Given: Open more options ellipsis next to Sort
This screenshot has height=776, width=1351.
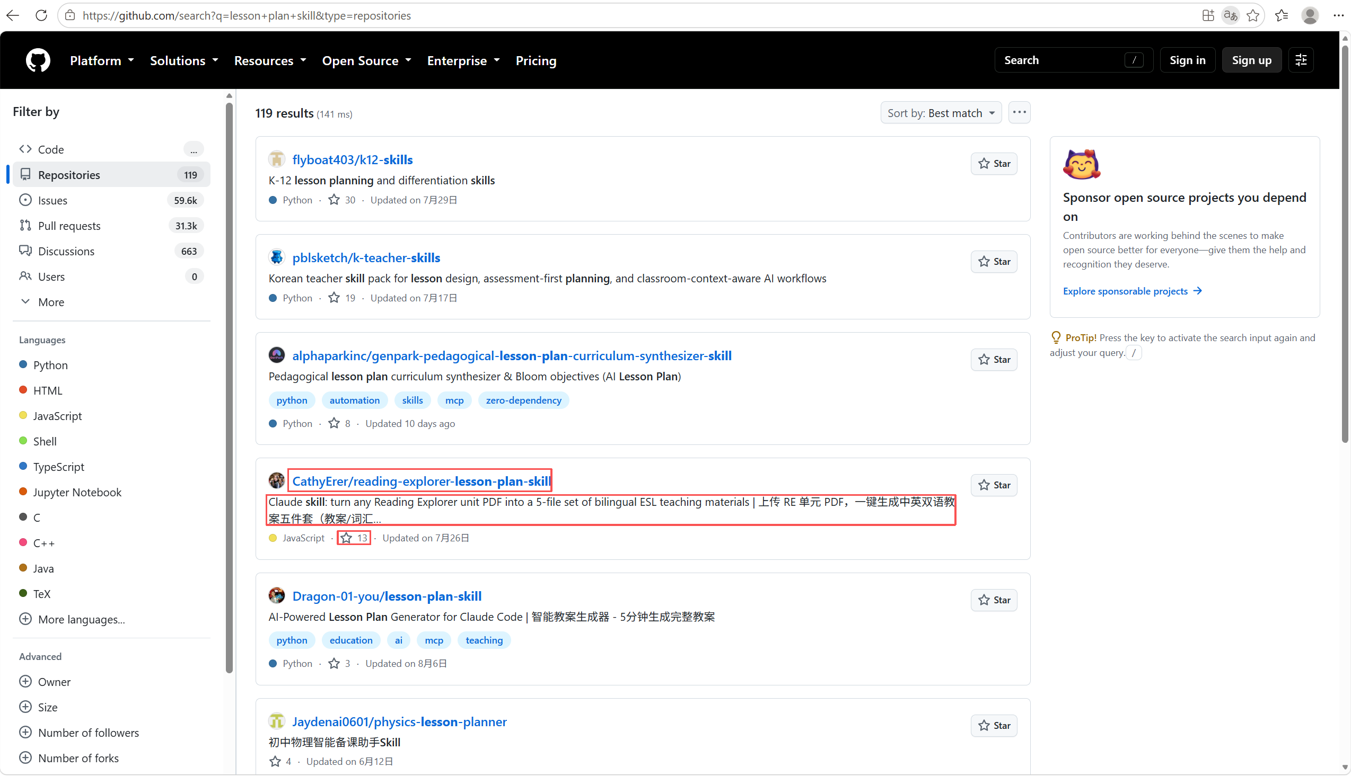Looking at the screenshot, I should pos(1019,112).
